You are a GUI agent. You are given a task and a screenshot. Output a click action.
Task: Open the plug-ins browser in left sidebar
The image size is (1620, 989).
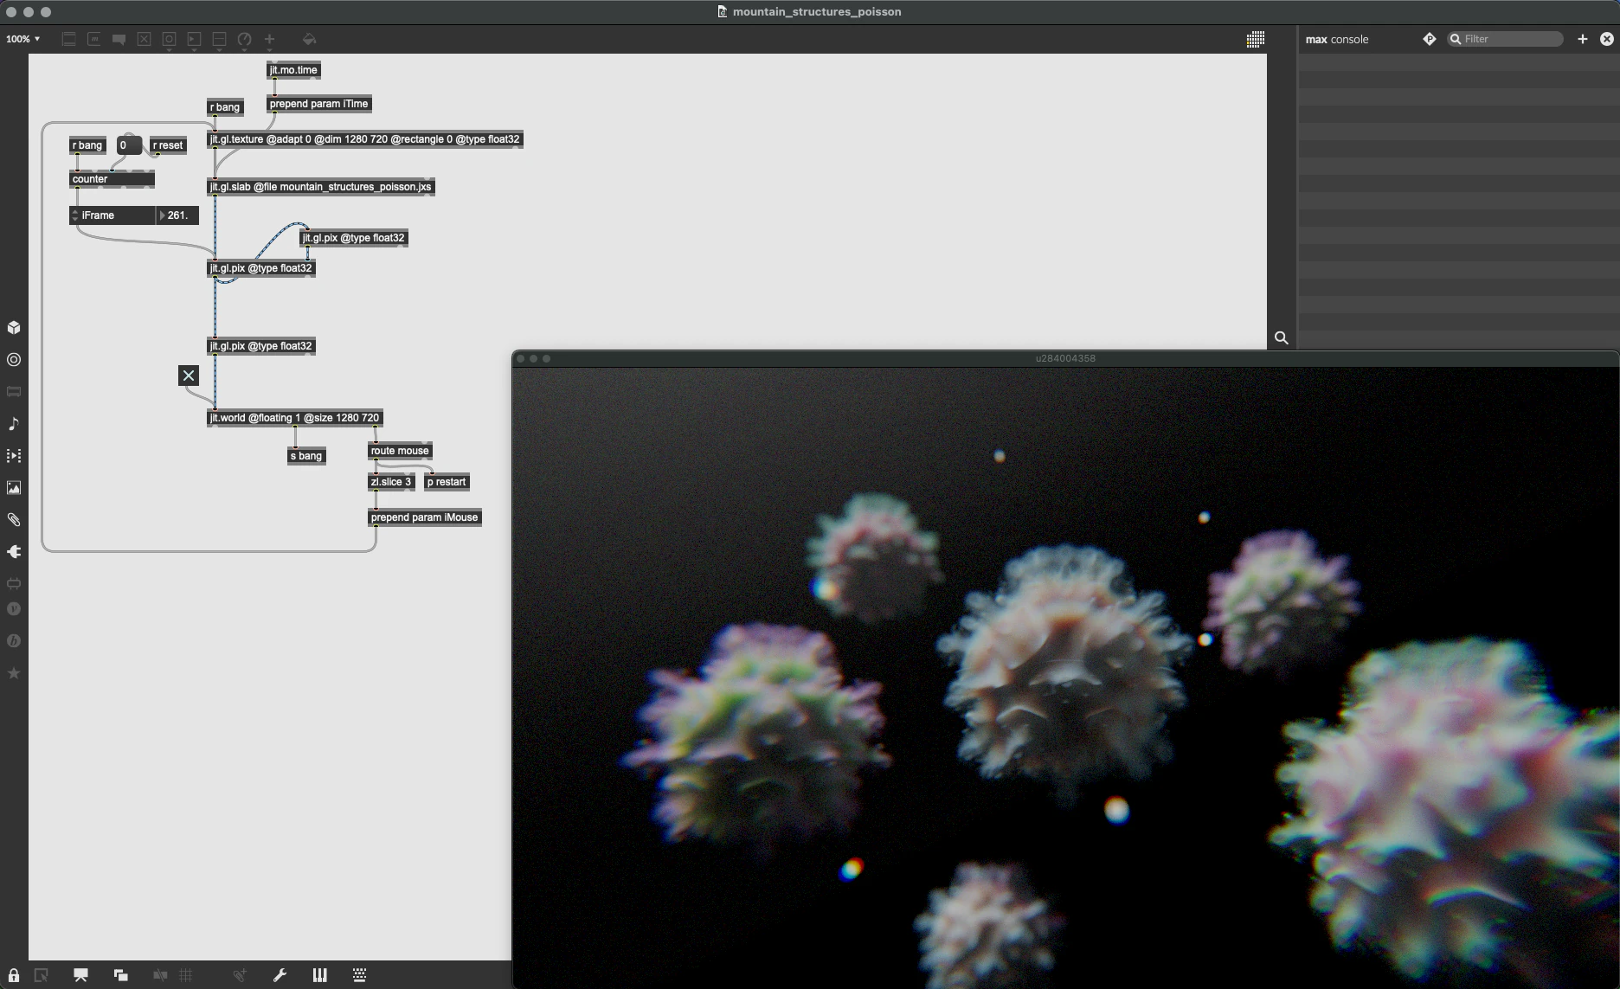pos(14,552)
